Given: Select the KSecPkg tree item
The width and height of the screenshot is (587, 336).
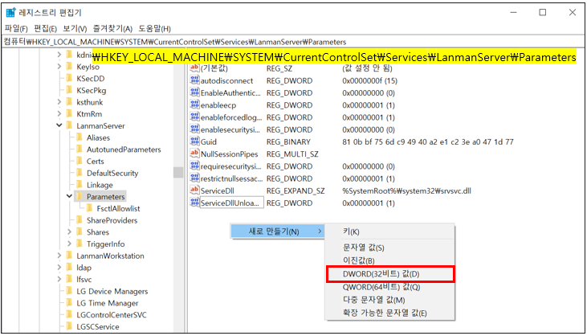Looking at the screenshot, I should click(92, 90).
